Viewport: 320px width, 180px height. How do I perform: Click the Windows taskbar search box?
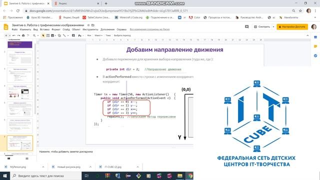[46, 175]
